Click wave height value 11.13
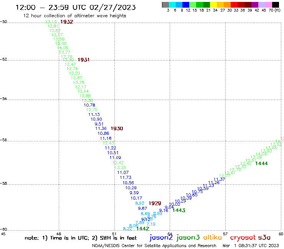 pyautogui.click(x=94, y=115)
